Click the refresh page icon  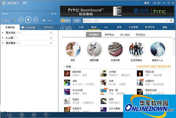(69, 28)
